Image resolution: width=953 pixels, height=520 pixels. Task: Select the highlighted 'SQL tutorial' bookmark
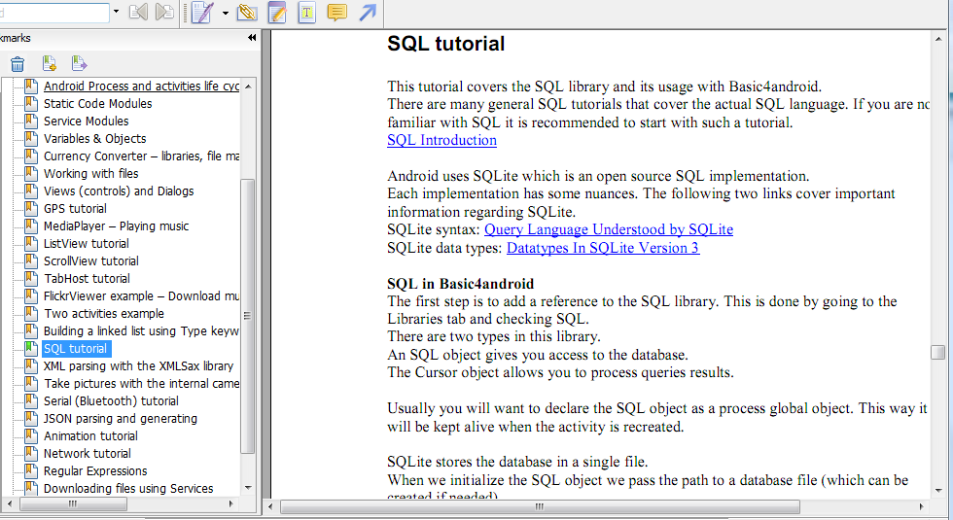pyautogui.click(x=76, y=349)
